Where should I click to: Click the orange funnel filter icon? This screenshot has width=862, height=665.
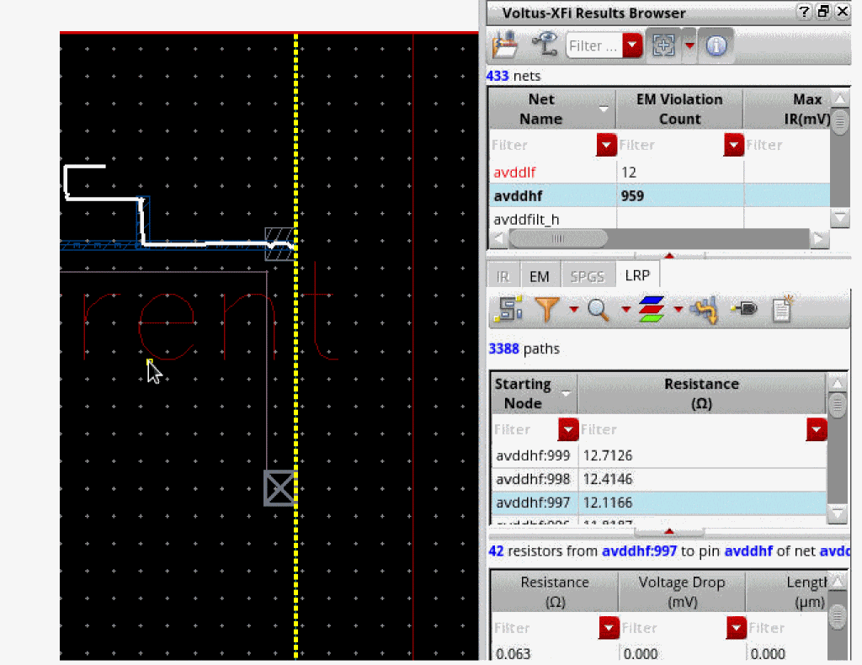547,309
